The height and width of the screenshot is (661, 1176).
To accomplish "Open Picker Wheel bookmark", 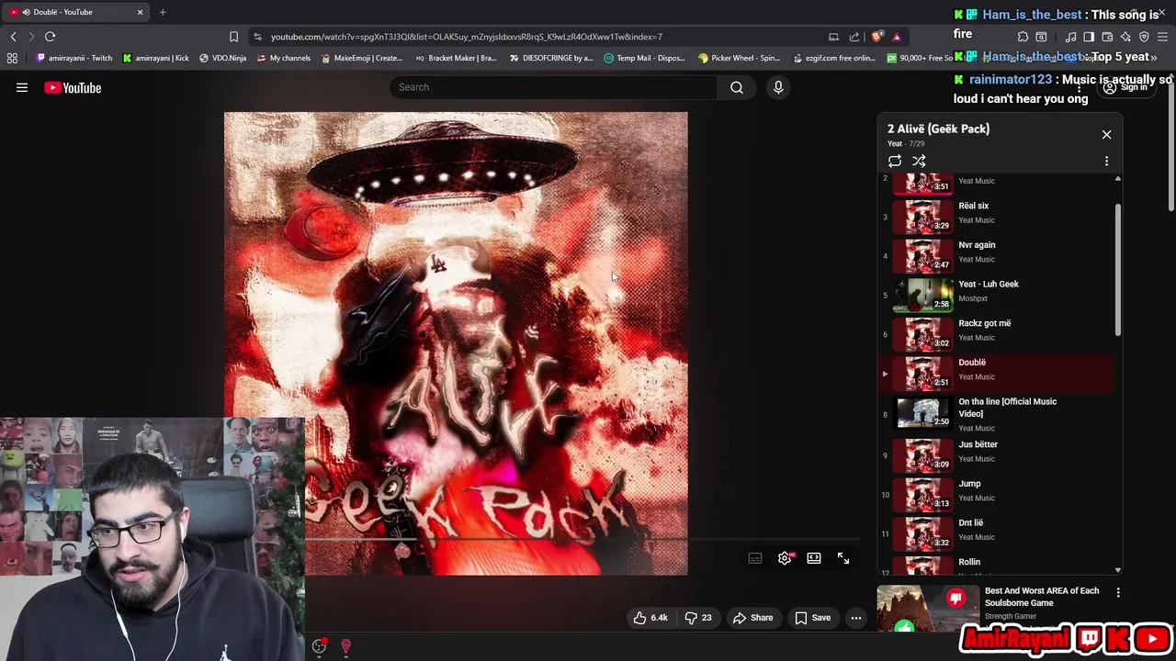I will pyautogui.click(x=739, y=58).
